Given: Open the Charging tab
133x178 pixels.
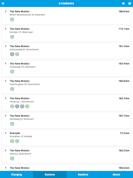Looking at the screenshot, I should point(17,175).
